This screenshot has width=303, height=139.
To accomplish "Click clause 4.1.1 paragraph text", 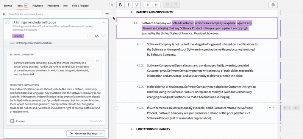I will click(202, 49).
